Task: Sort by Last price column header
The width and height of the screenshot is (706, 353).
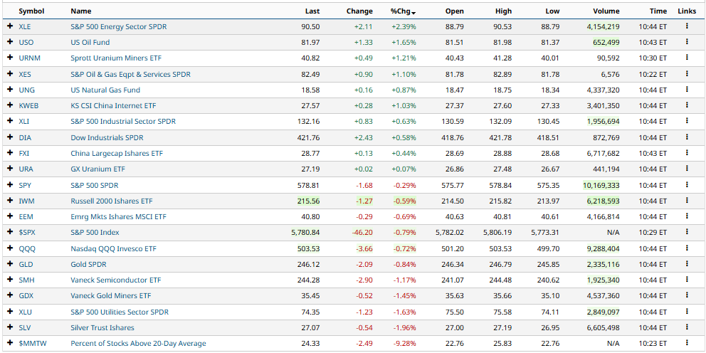Action: pos(312,11)
